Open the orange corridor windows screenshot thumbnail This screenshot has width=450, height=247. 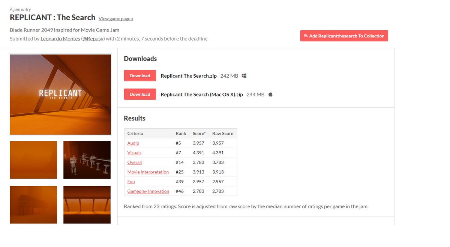pyautogui.click(x=87, y=205)
